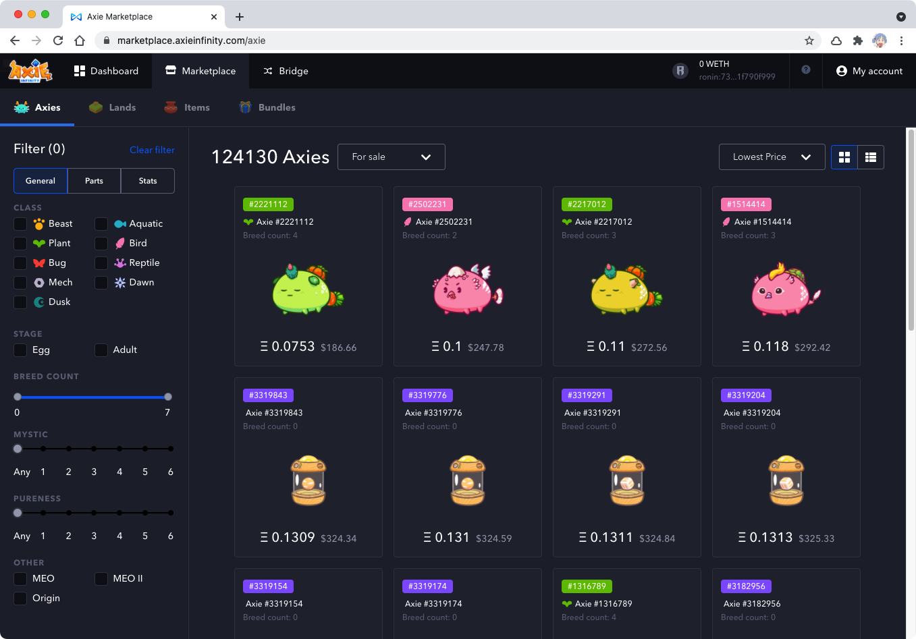Check the MEO II checkbox

coord(101,578)
